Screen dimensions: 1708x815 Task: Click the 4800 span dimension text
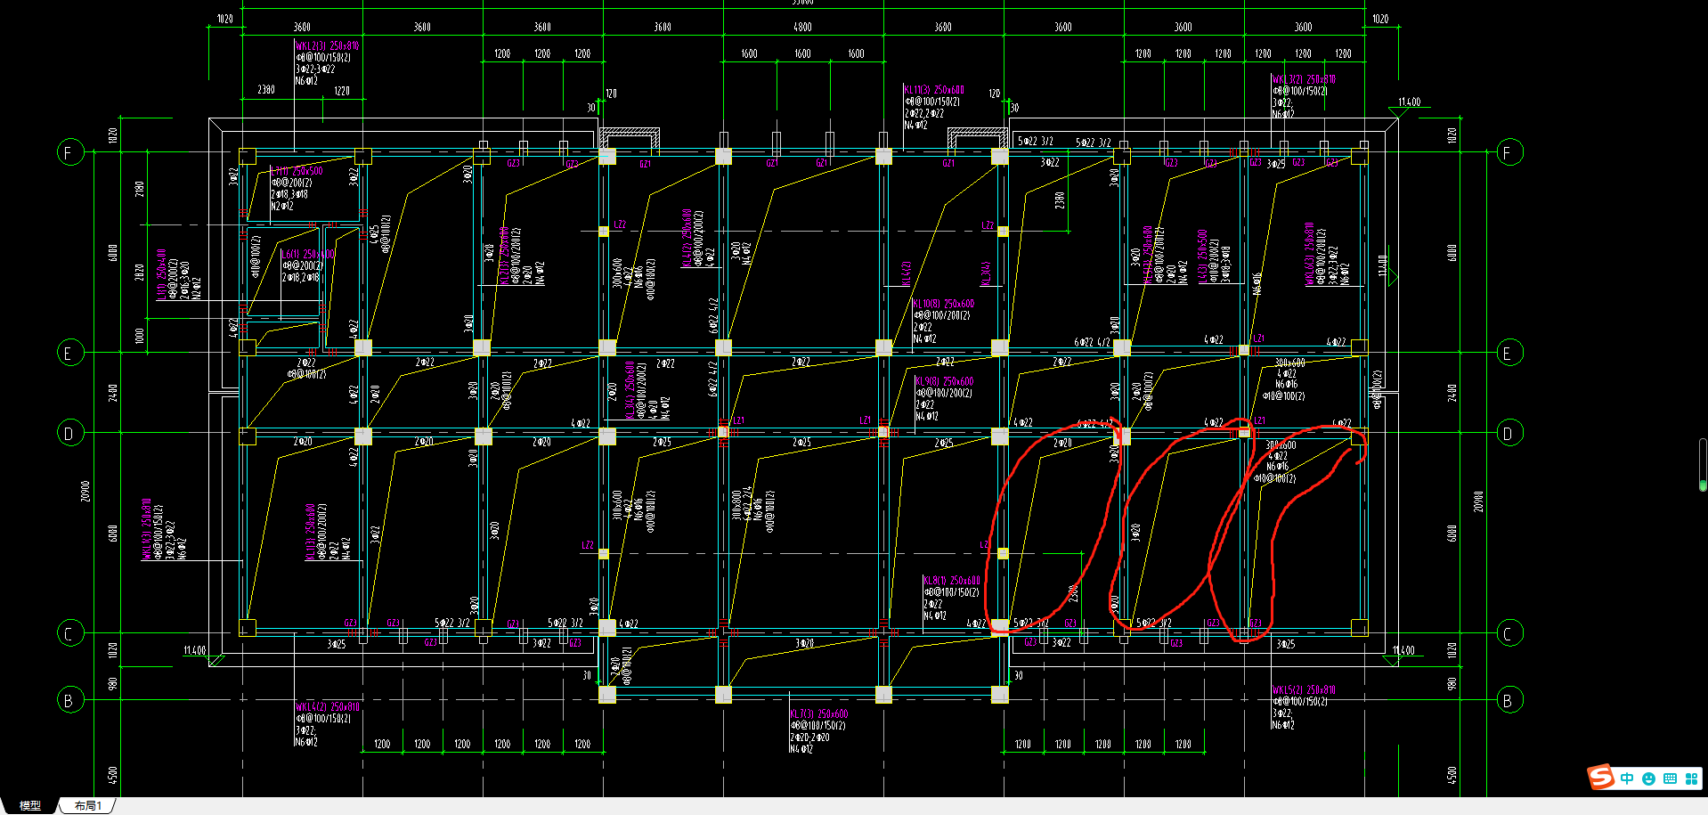pyautogui.click(x=802, y=28)
